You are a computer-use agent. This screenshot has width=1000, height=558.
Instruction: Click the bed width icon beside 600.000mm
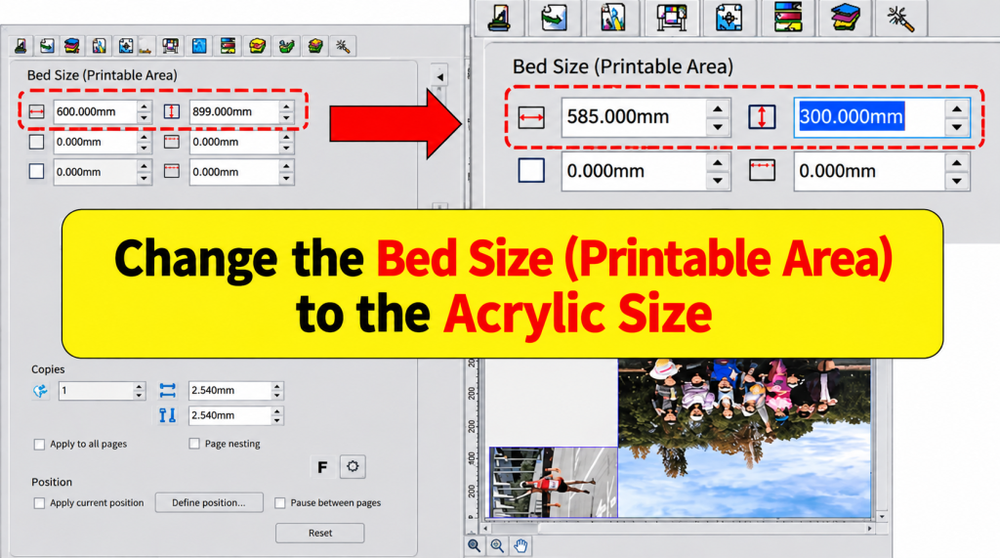click(x=36, y=111)
